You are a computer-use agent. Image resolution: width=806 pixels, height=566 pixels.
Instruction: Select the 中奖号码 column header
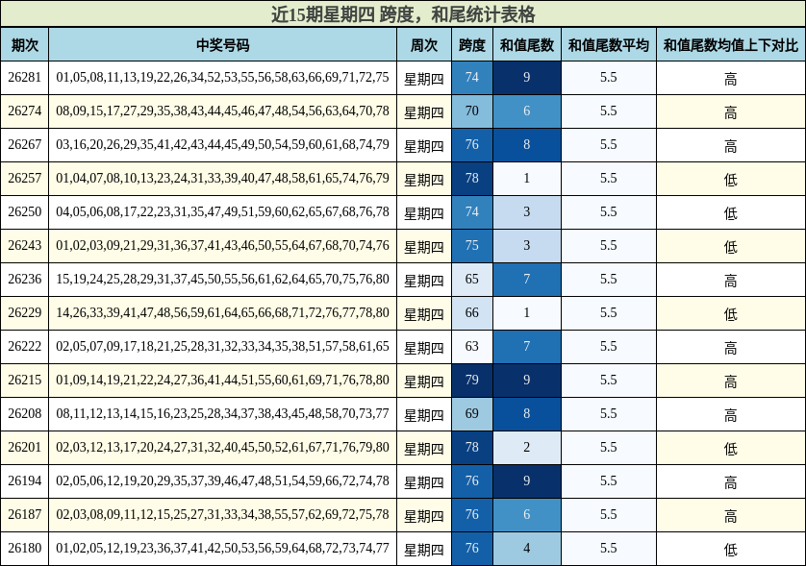[222, 44]
